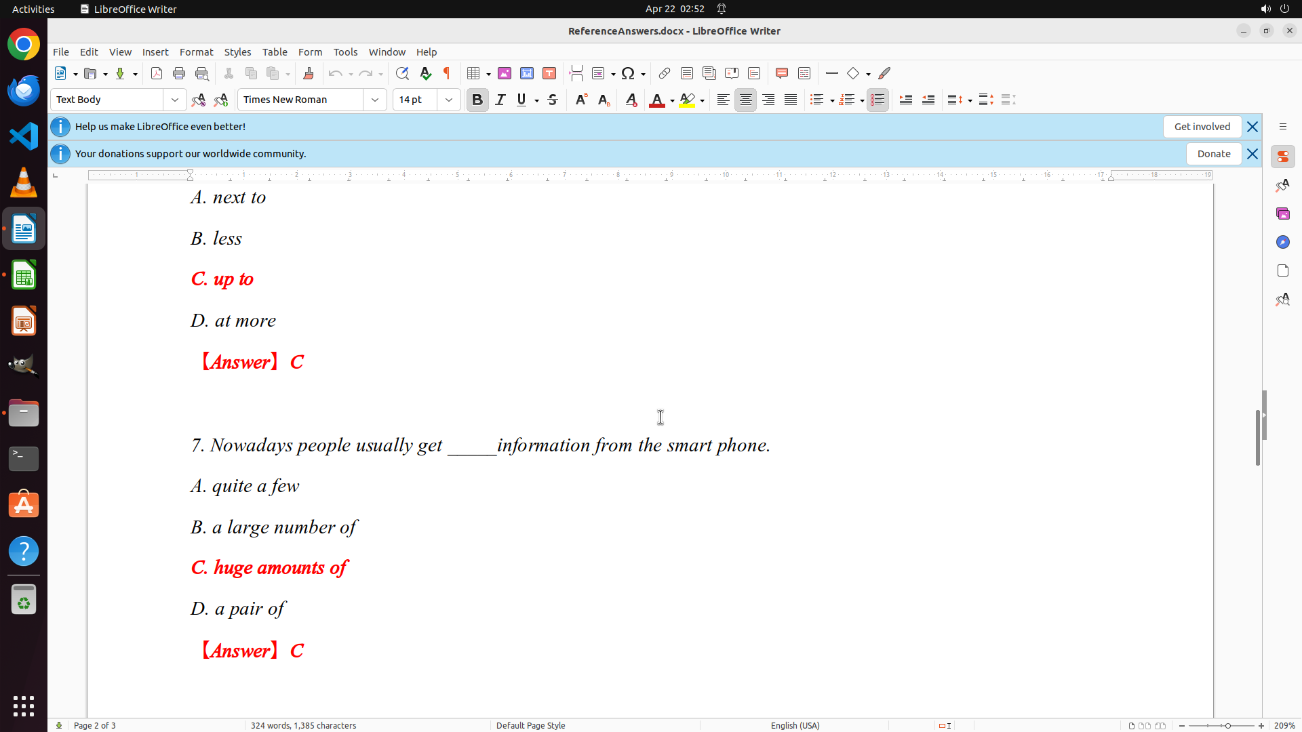Click the Insert Hyperlink icon
This screenshot has height=732, width=1302.
[665, 73]
